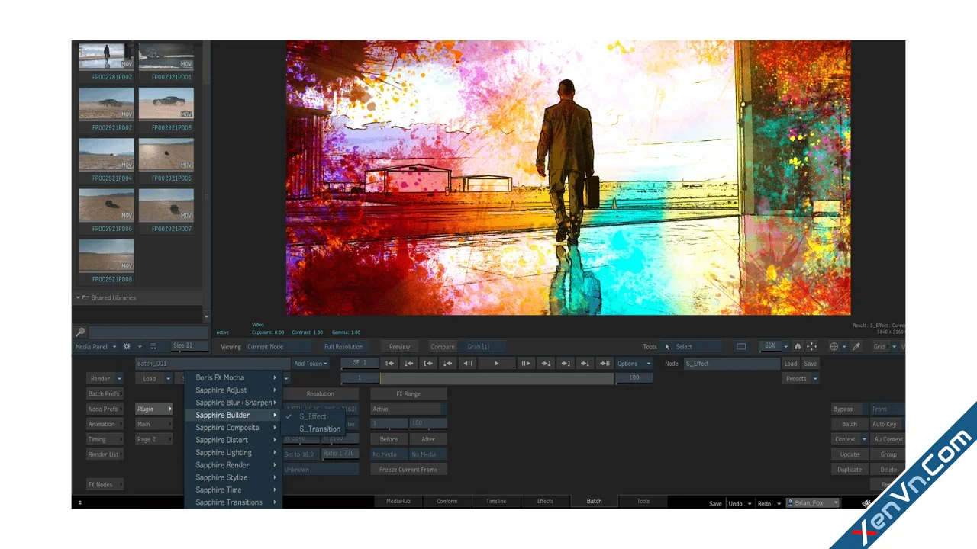Open Sapphire Adjust submenu
Screen dimensions: 977x549
pyautogui.click(x=234, y=390)
